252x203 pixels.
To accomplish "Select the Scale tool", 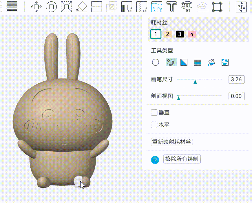I will coord(66,7).
